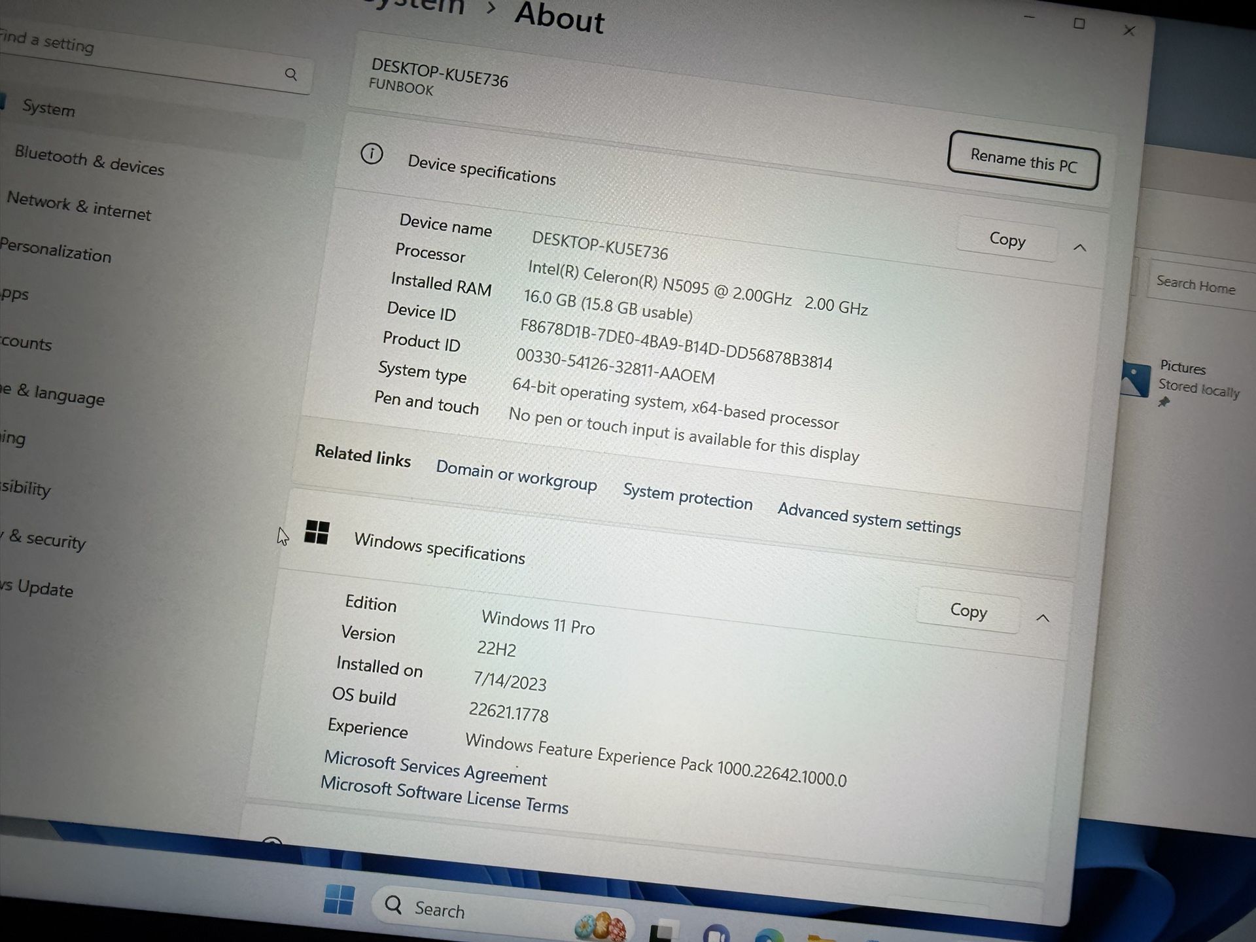Open the Domain or workgroup link
Image resolution: width=1256 pixels, height=942 pixels.
pos(516,476)
